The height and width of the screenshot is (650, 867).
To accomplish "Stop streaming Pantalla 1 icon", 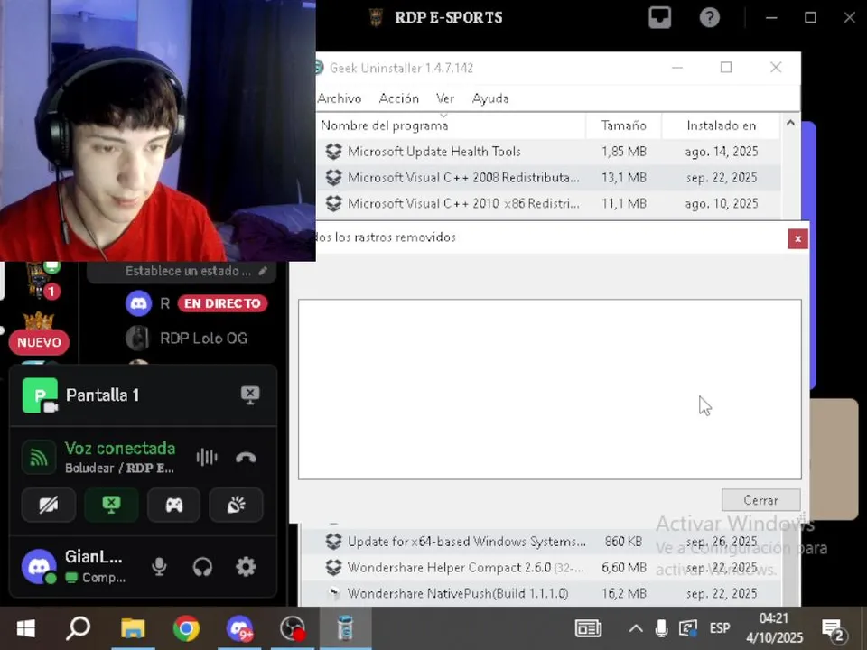I will pos(250,395).
